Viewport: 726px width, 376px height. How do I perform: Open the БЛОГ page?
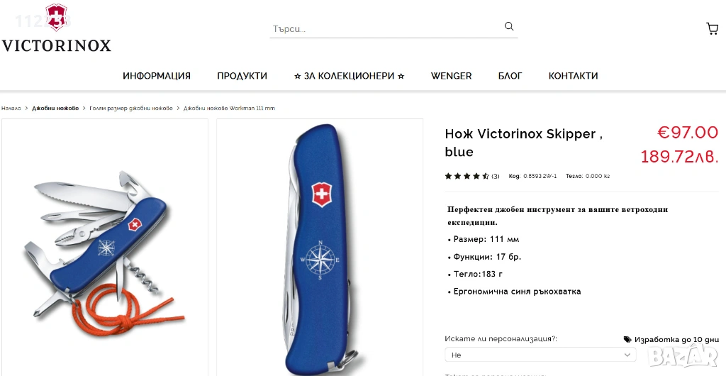pyautogui.click(x=510, y=75)
